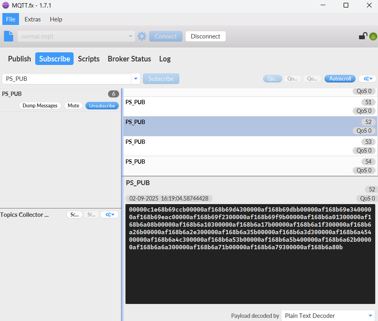Click the QoS 0 badge in message details
The image size is (378, 321).
(x=367, y=199)
